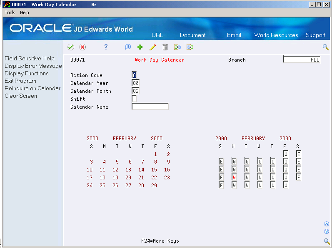Image resolution: width=332 pixels, height=248 pixels.
Task: Open the Tools menu
Action: click(x=10, y=12)
